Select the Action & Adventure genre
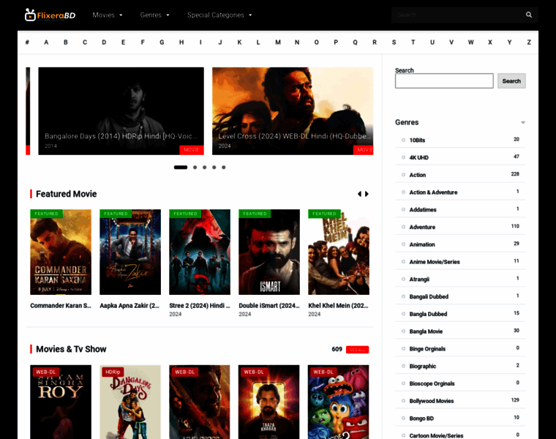 [x=433, y=192]
